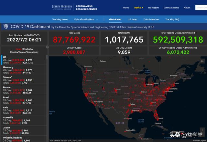Screen dimensions: 207x142
Task: Click the Houston label on the map
Action: 136,110
